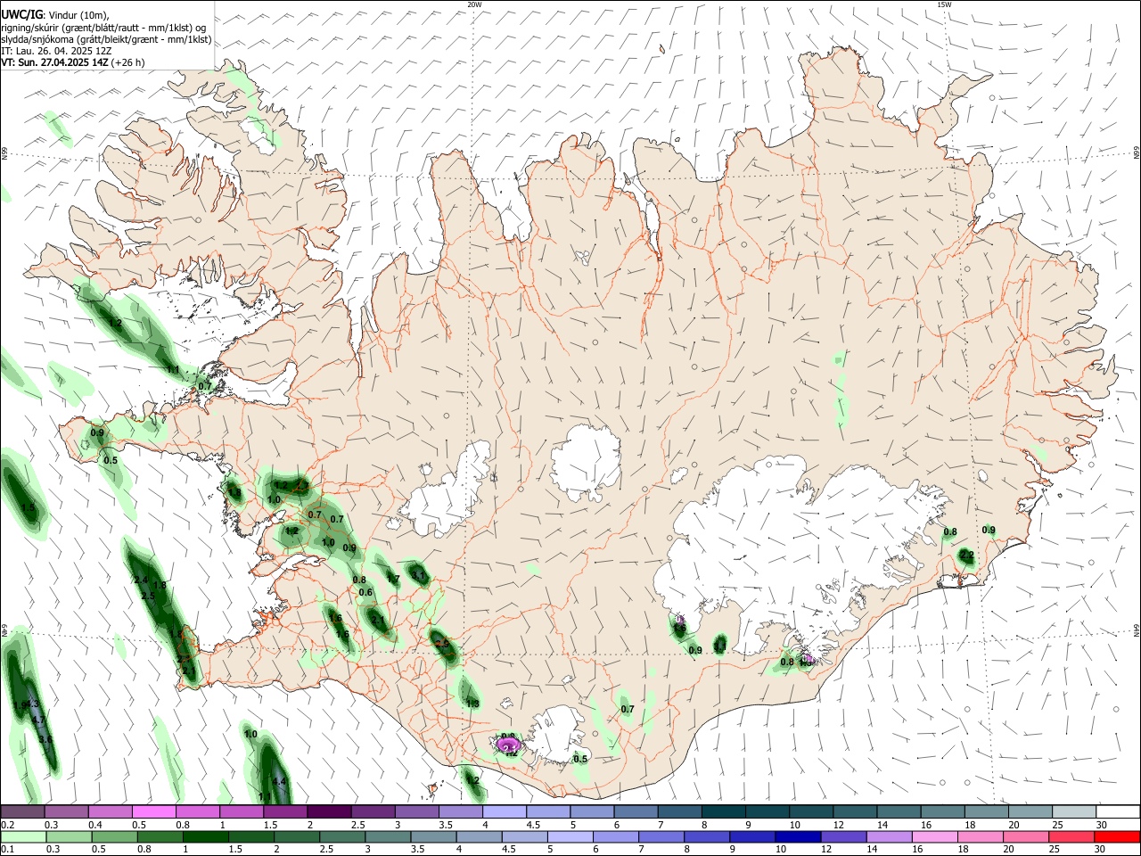Viewport: 1141px width, 856px height.
Task: Click the navy blue 10 swatch, lower legend row
Action: [x=797, y=837]
